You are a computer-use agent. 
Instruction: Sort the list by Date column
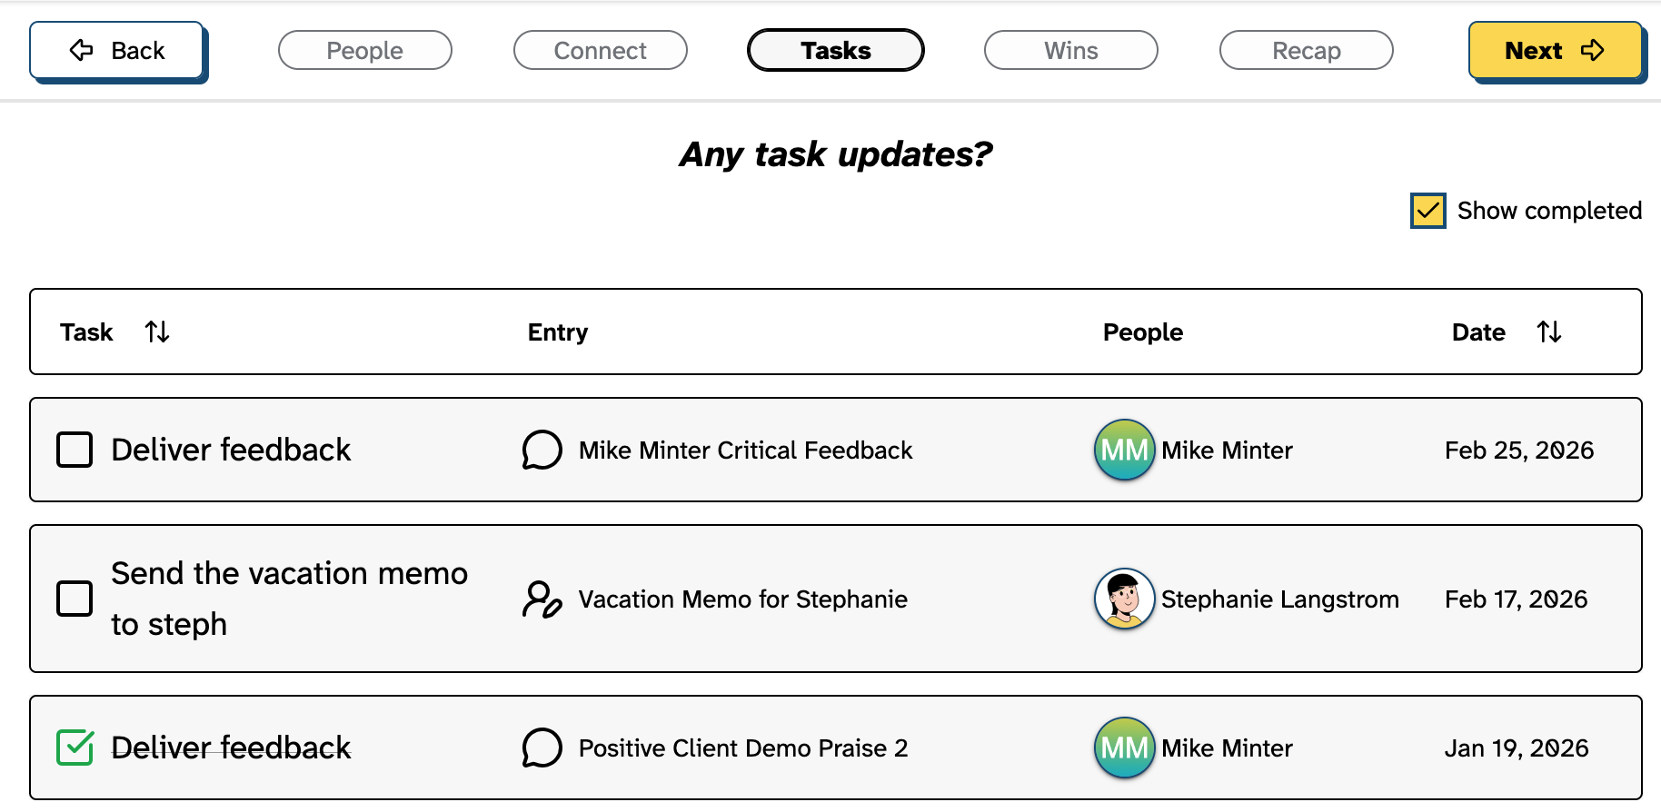tap(1549, 332)
